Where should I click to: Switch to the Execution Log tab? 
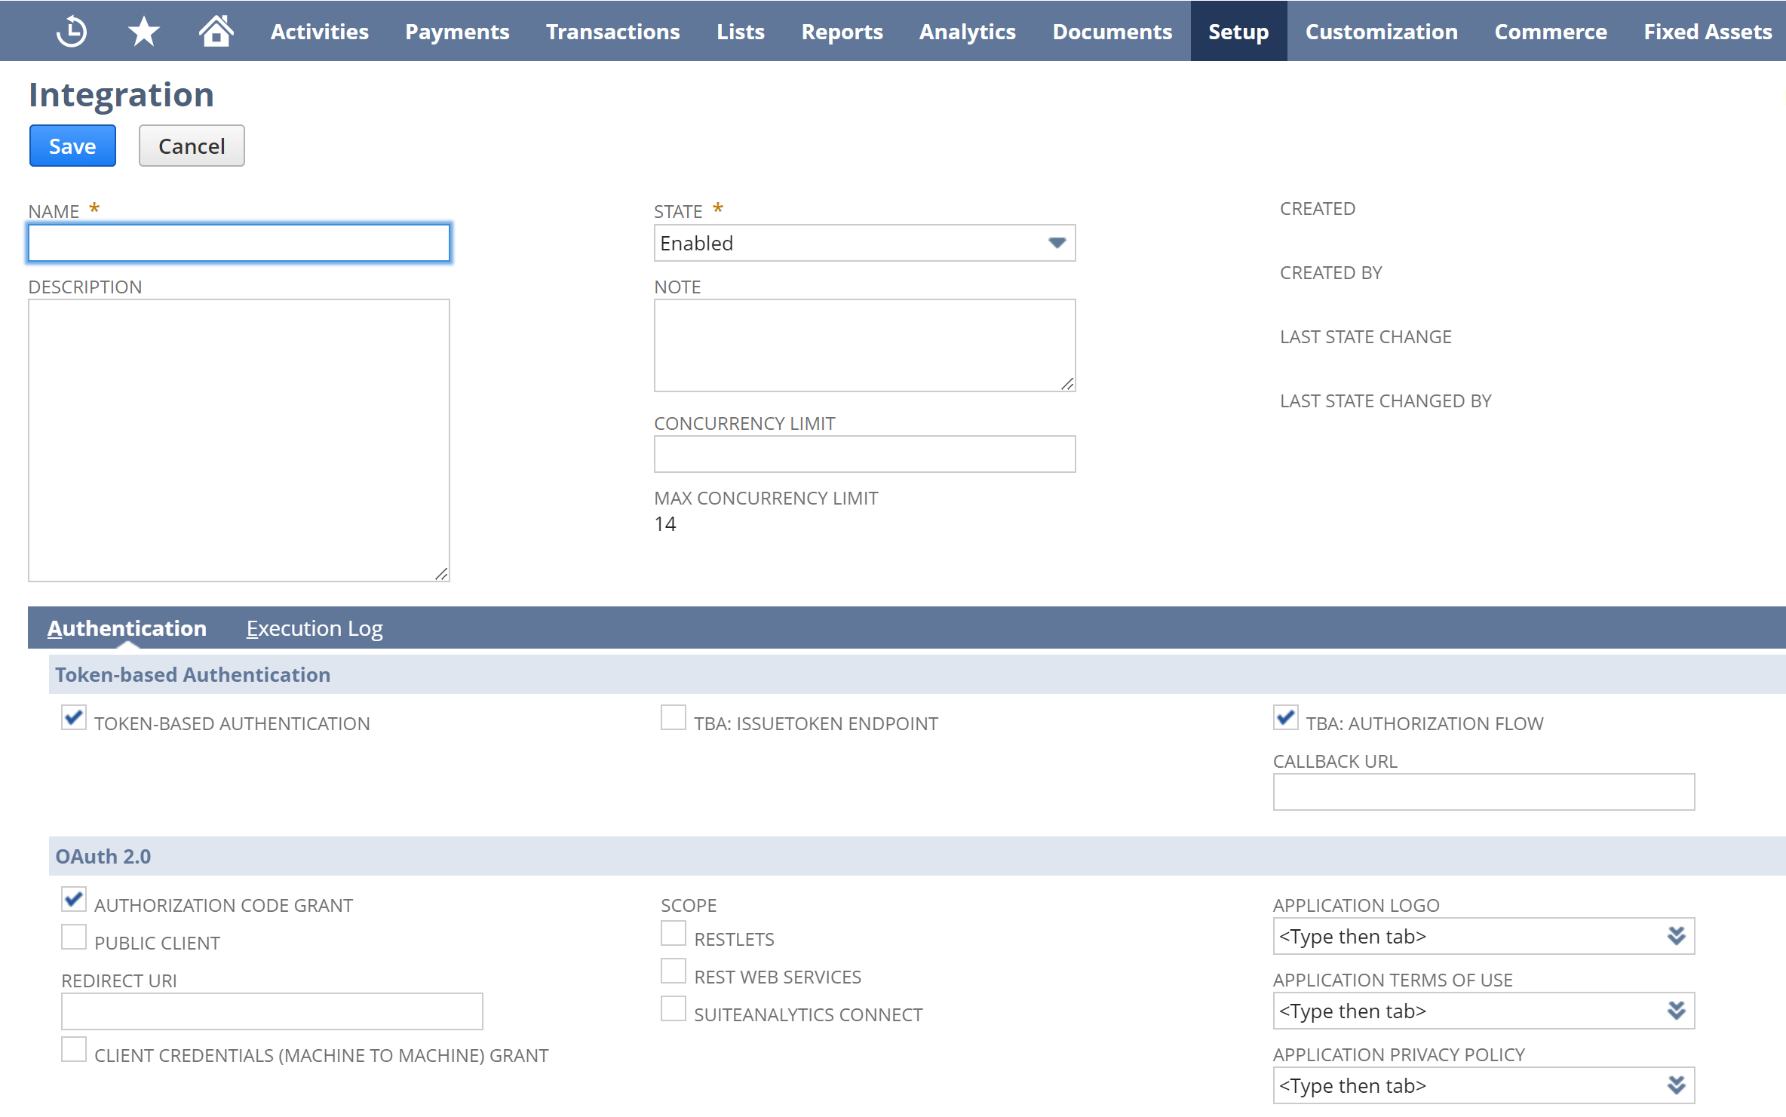point(315,628)
